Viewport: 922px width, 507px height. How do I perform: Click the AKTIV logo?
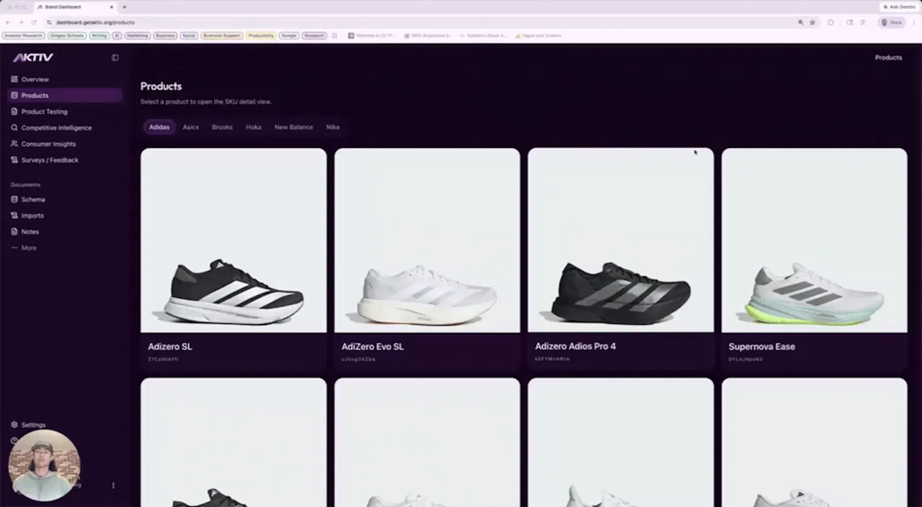click(x=33, y=58)
